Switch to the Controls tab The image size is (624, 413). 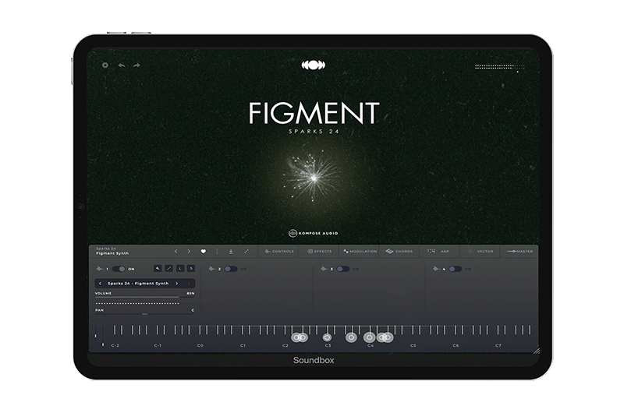(279, 251)
